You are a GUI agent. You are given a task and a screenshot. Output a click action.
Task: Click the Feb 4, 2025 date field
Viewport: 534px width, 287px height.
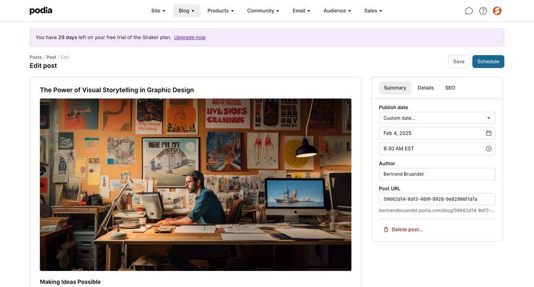[437, 133]
